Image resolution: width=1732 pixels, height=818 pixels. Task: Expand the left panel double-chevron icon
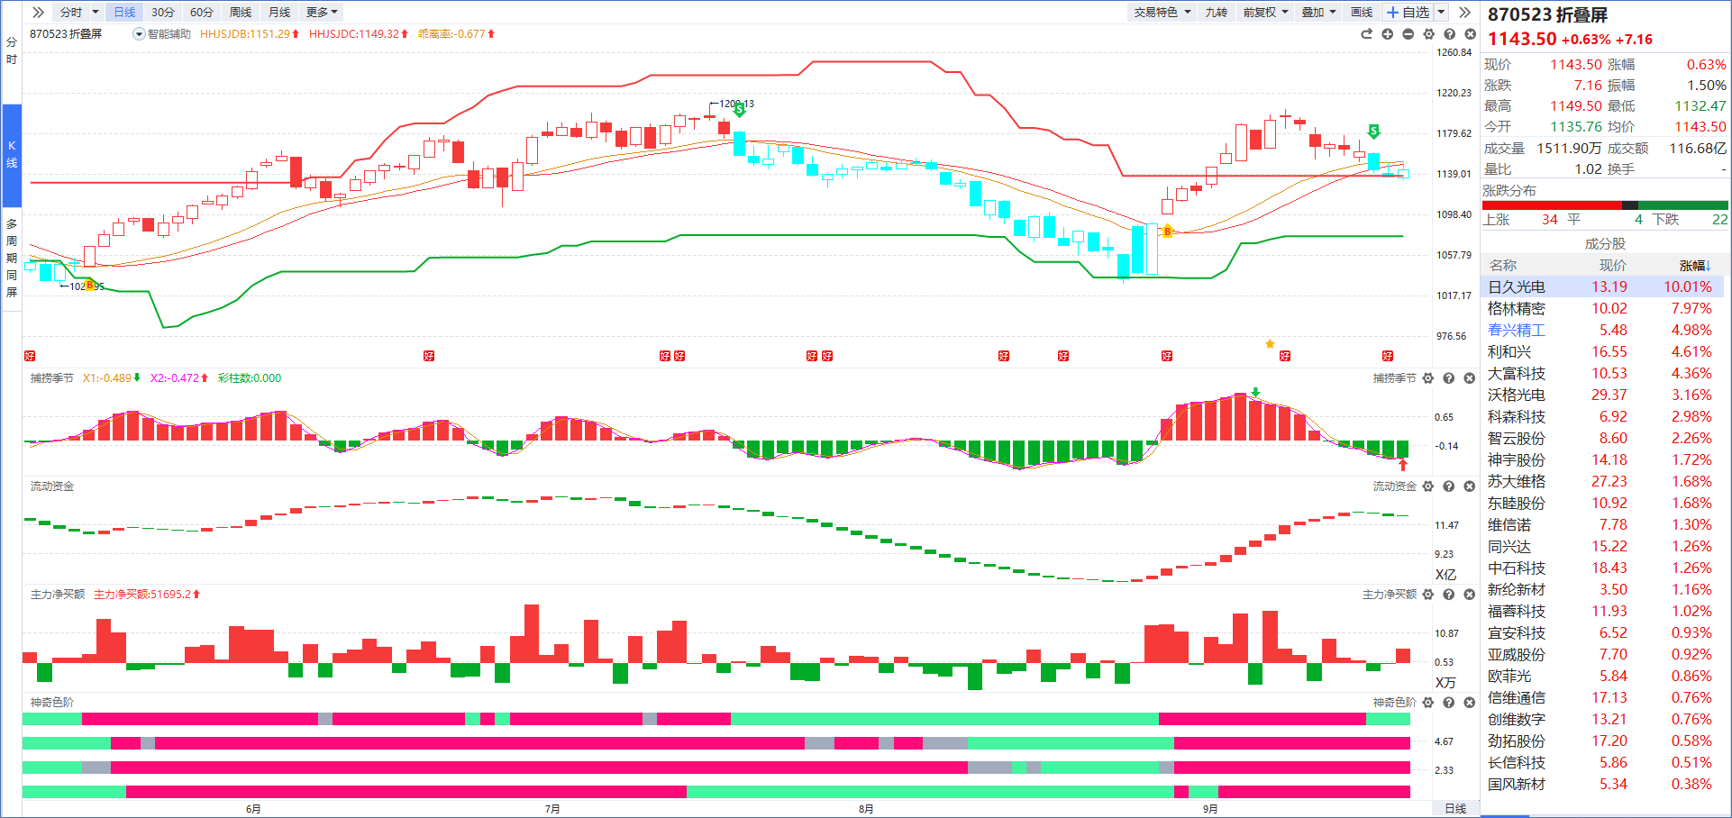coord(38,12)
